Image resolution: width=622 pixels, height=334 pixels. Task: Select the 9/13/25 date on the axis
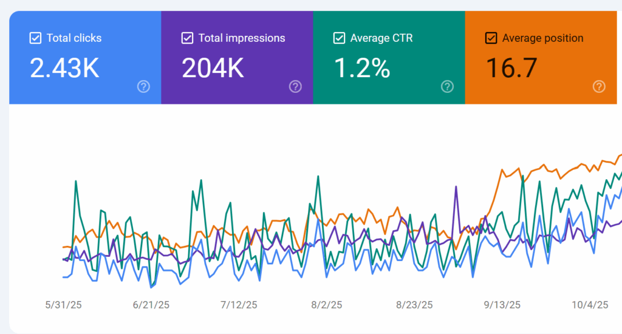point(502,305)
